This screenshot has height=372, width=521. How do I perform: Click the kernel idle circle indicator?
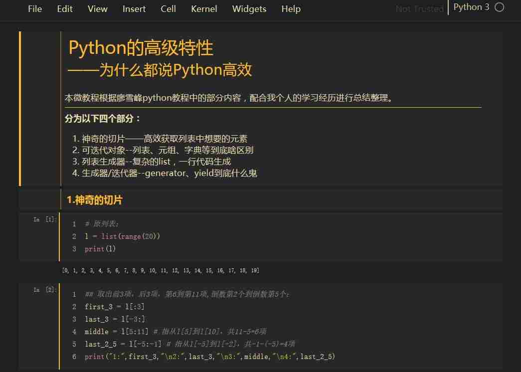click(x=499, y=7)
